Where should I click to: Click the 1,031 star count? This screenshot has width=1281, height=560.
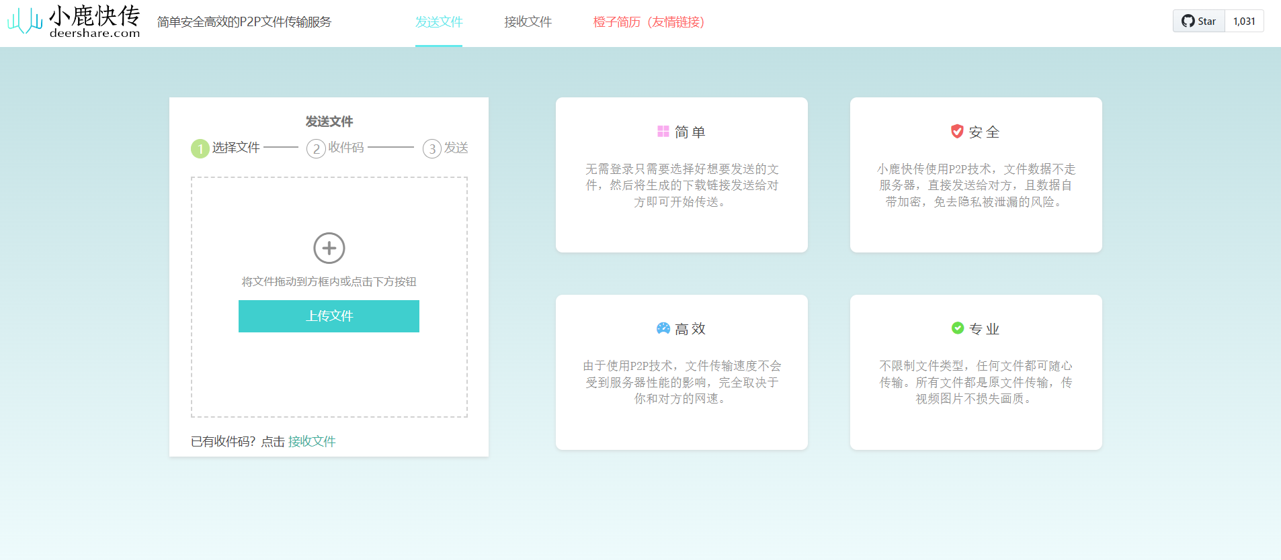click(x=1244, y=21)
